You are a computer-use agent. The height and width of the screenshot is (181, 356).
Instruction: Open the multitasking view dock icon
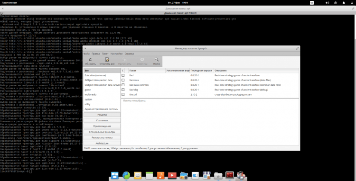115,176
